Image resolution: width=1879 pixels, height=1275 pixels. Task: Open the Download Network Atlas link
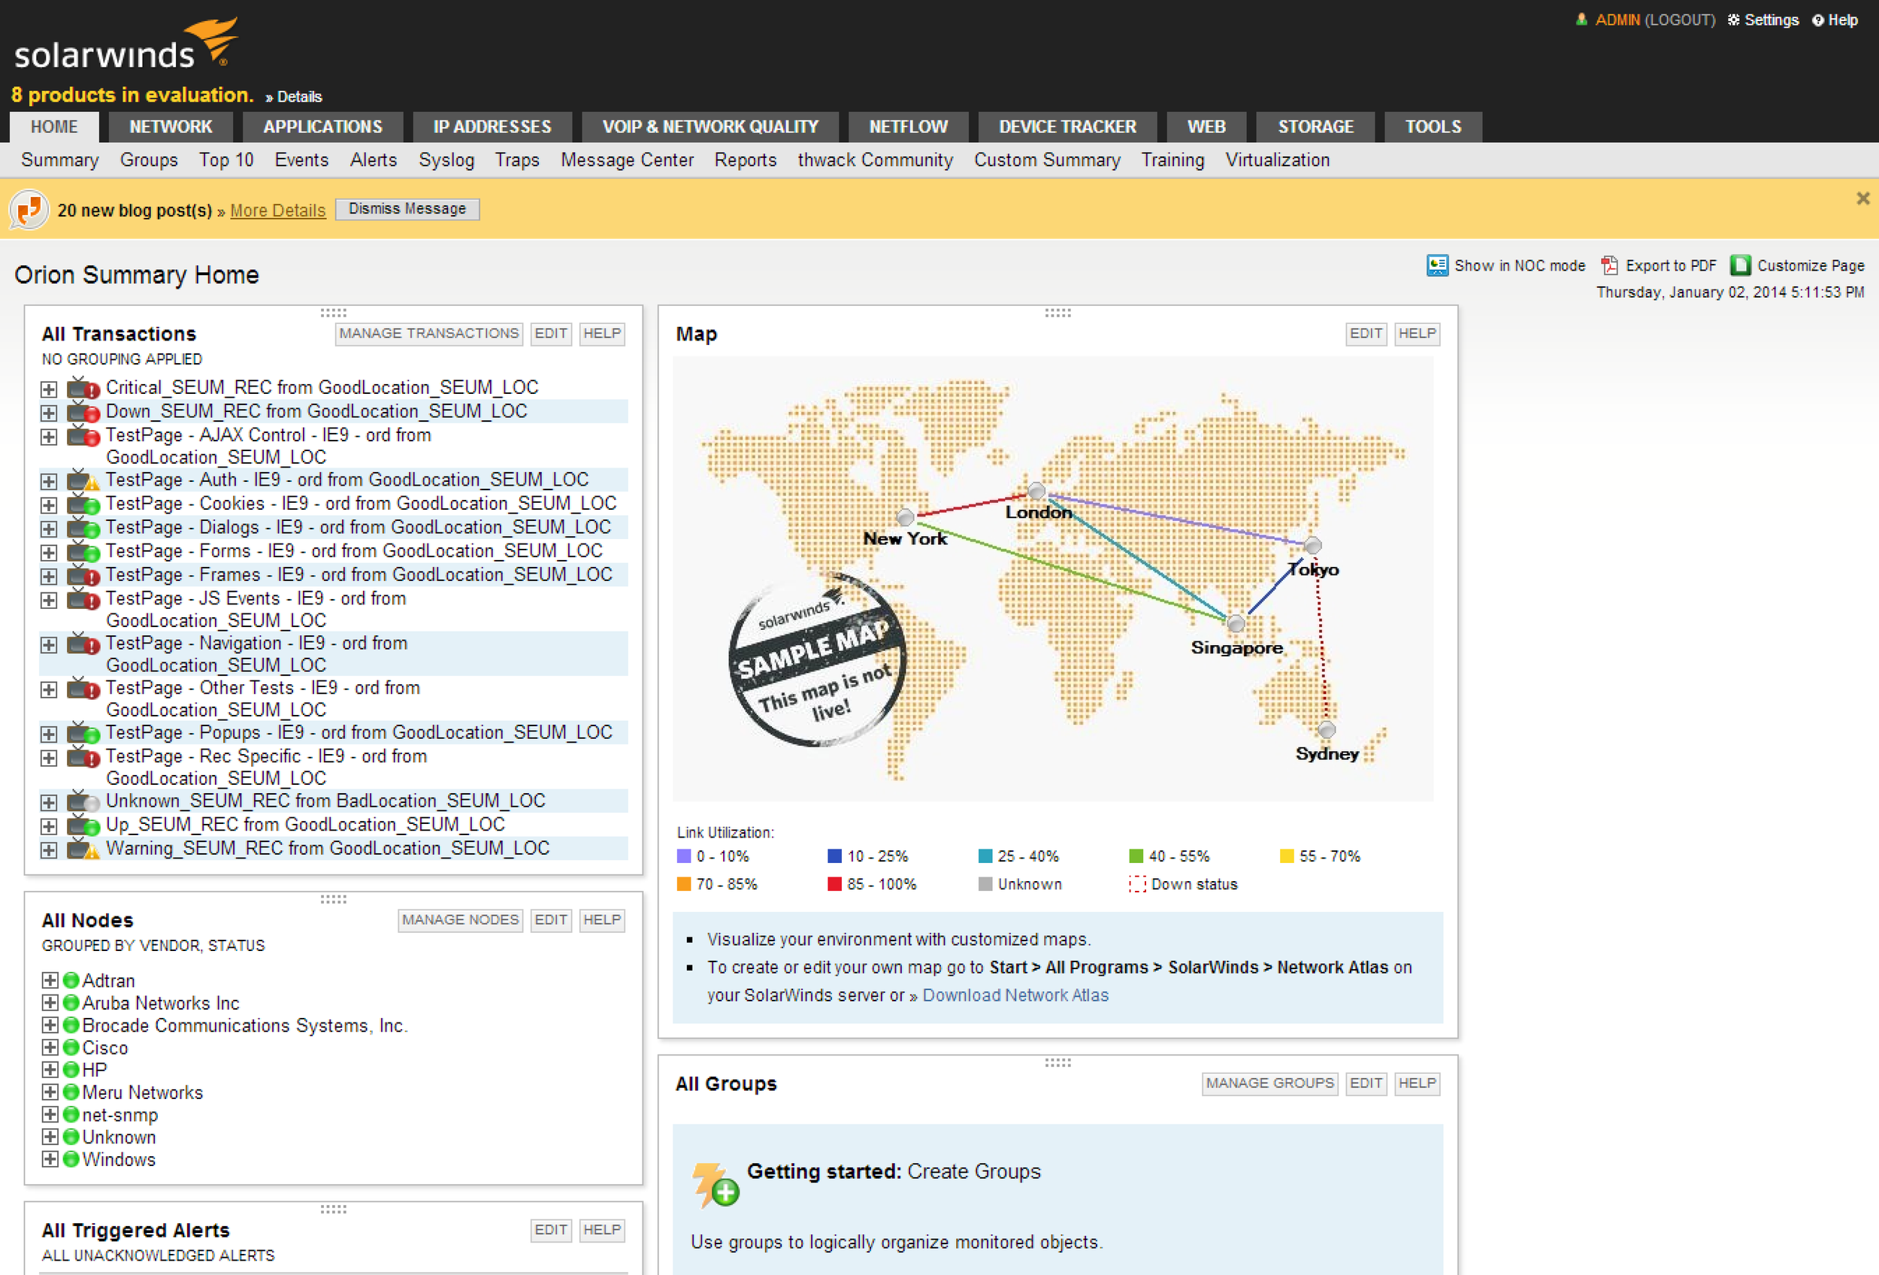click(1015, 995)
